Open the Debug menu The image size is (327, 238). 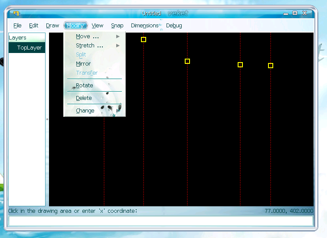point(174,26)
